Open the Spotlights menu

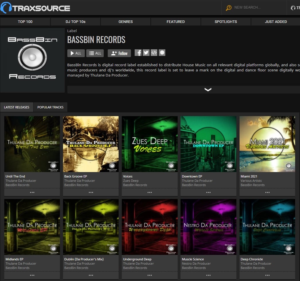tap(226, 22)
